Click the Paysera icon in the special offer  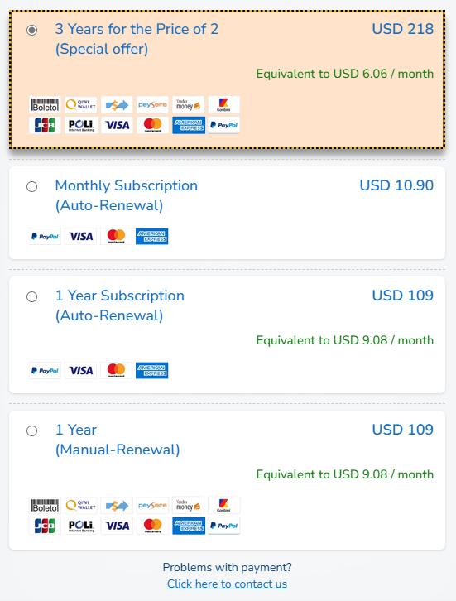[x=152, y=104]
